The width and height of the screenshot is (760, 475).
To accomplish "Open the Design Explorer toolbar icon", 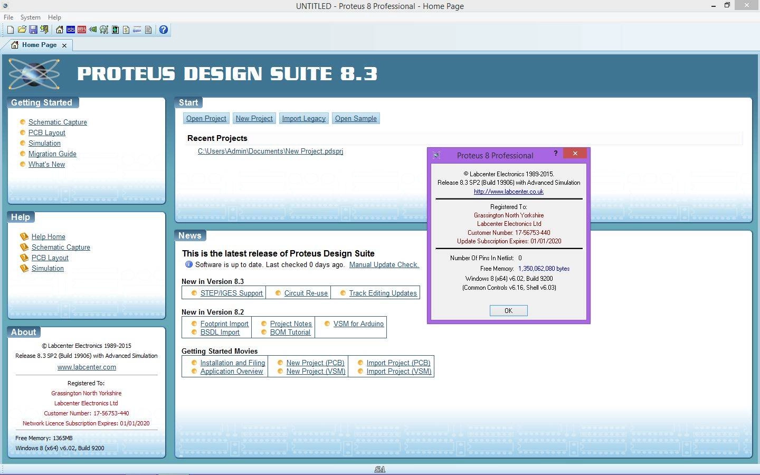I will pos(115,30).
